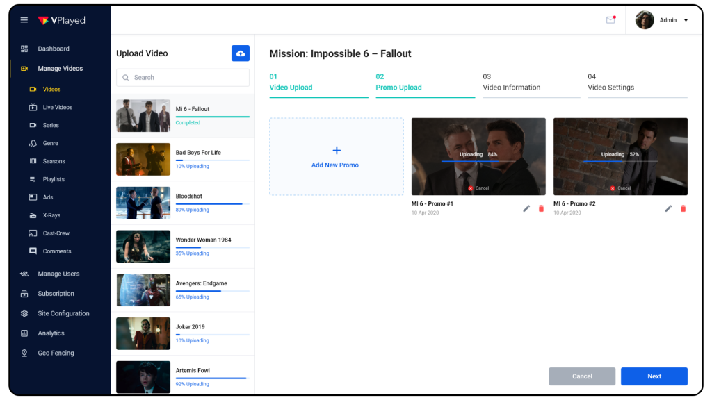
Task: Select the Bad Boys For Life thumbnail
Action: 143,159
